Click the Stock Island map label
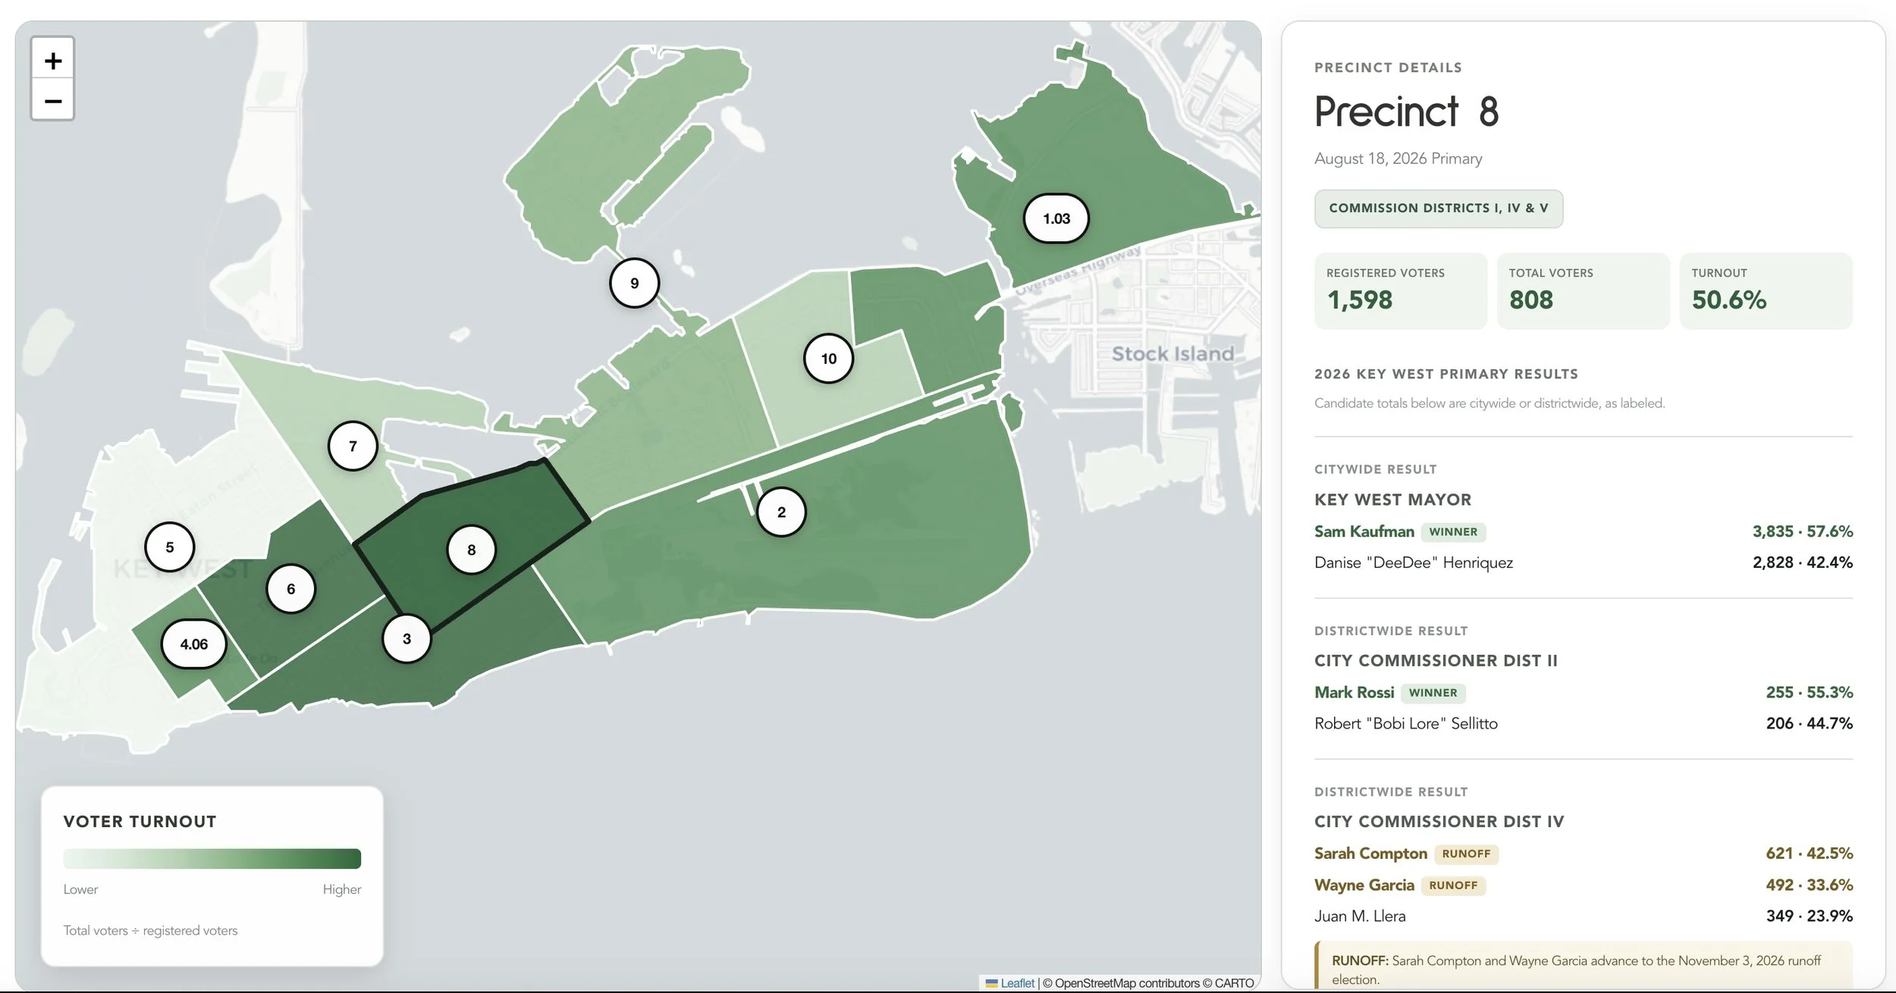The image size is (1896, 993). pyautogui.click(x=1172, y=353)
